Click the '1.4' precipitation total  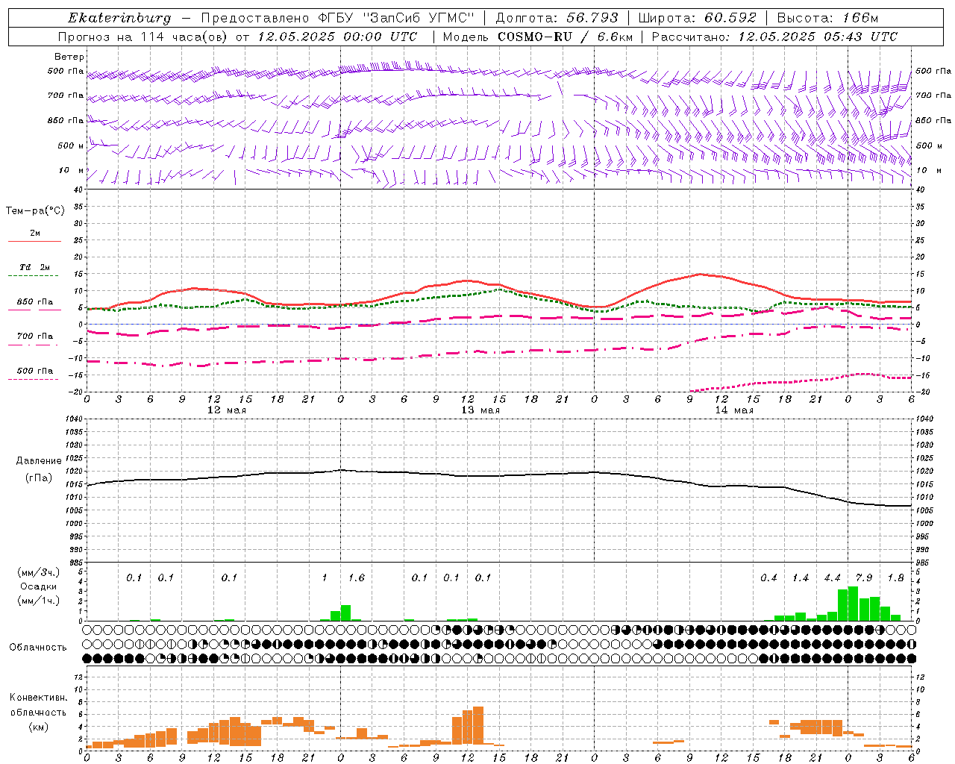click(x=801, y=578)
